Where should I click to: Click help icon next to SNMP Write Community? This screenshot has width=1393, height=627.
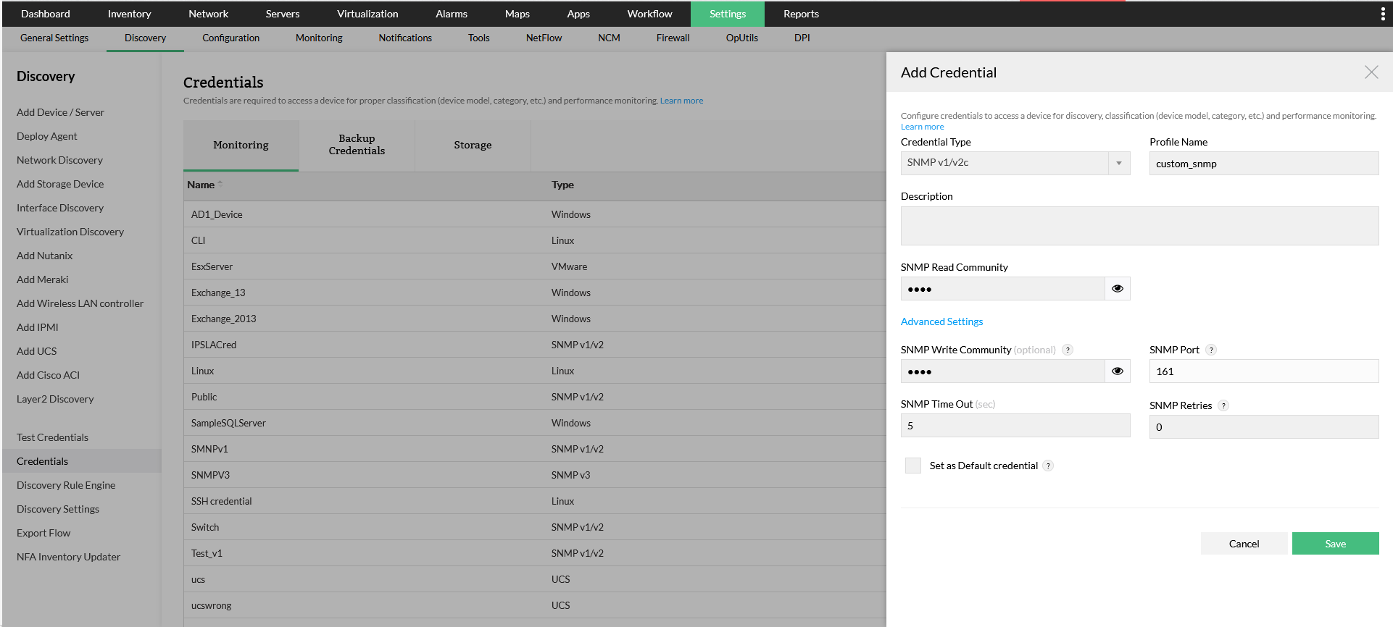1068,350
